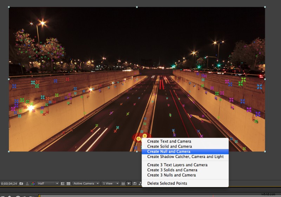
Task: Click Create 3 Text Layers and Camera
Action: coord(177,165)
